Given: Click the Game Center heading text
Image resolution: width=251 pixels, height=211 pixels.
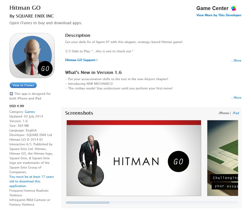Looking at the screenshot, I should coord(212,8).
